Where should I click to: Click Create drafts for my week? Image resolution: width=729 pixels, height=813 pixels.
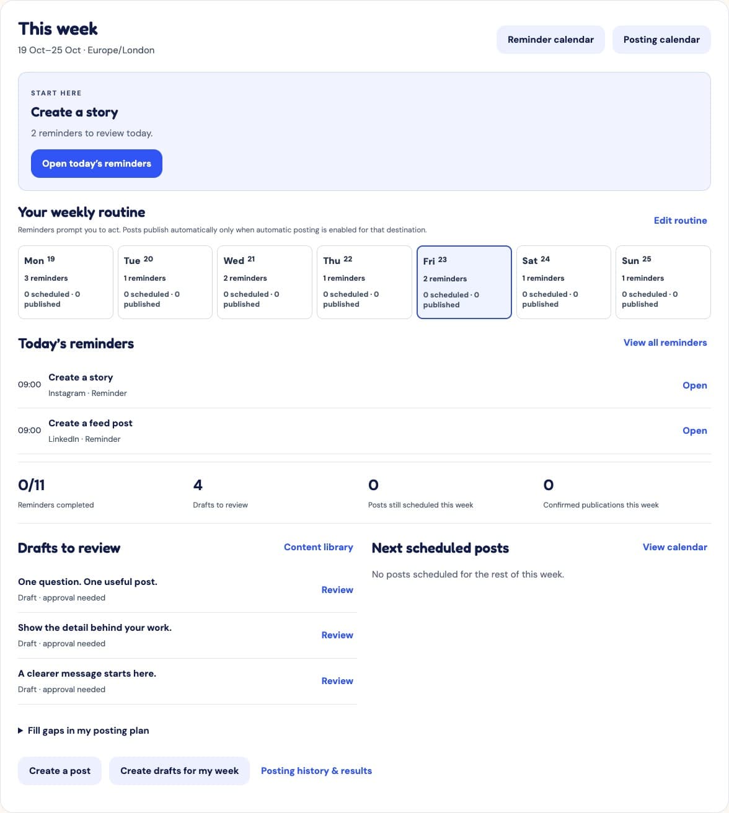(x=179, y=771)
